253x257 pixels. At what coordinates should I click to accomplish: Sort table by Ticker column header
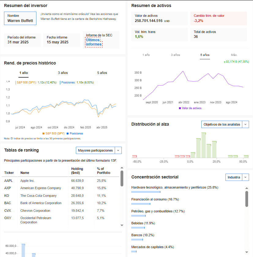[x=9, y=173]
